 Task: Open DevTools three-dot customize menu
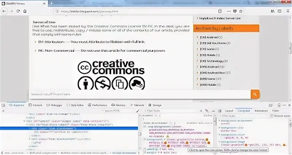click(x=284, y=105)
